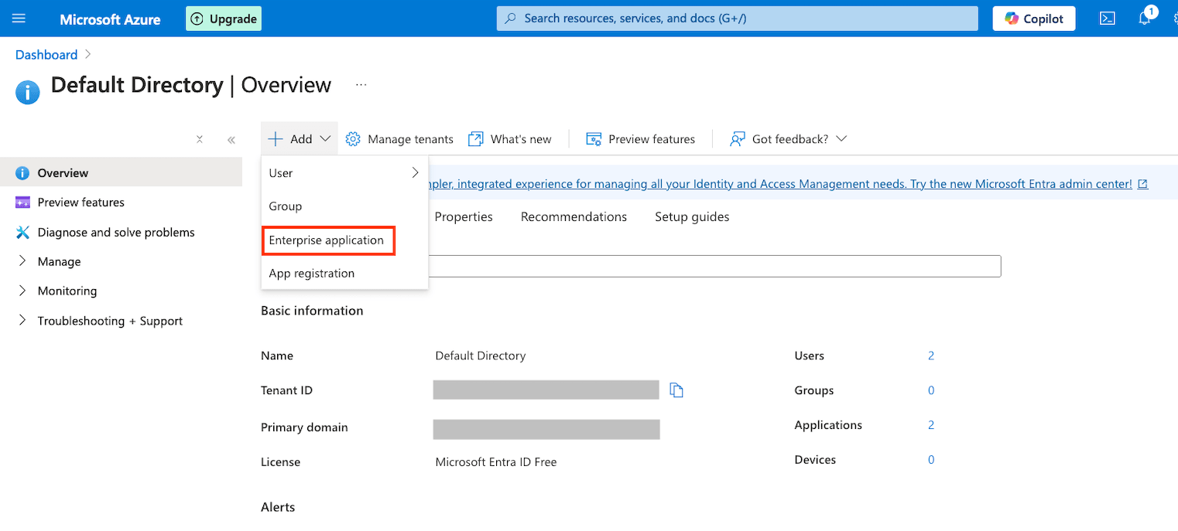
Task: Open Preview features in toolbar
Action: pyautogui.click(x=640, y=139)
